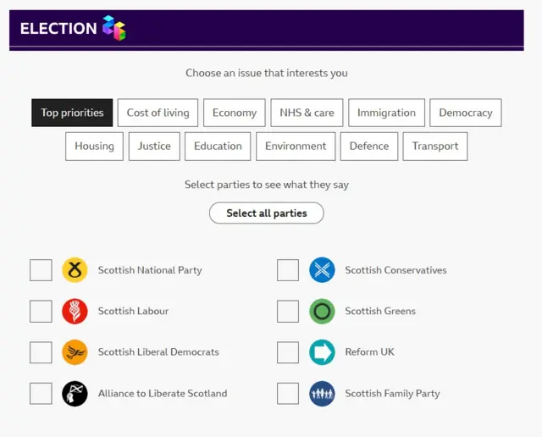The height and width of the screenshot is (437, 542).
Task: Click the Scottish Conservatives blue saltire logo
Action: point(322,270)
